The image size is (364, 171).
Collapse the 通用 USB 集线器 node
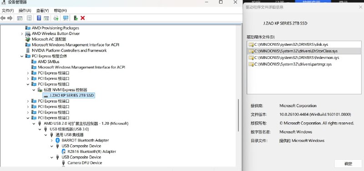tap(46, 135)
